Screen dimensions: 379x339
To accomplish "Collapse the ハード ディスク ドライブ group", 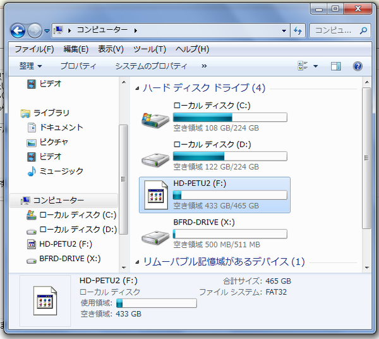I will pyautogui.click(x=138, y=88).
